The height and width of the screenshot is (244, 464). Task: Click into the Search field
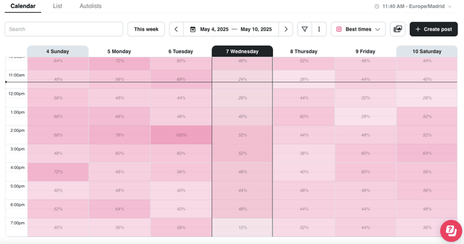point(64,29)
